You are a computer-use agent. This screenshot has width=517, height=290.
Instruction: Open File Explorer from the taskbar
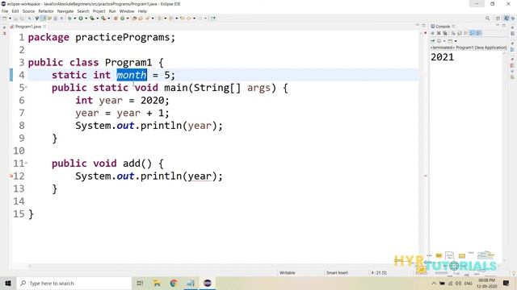pyautogui.click(x=157, y=283)
